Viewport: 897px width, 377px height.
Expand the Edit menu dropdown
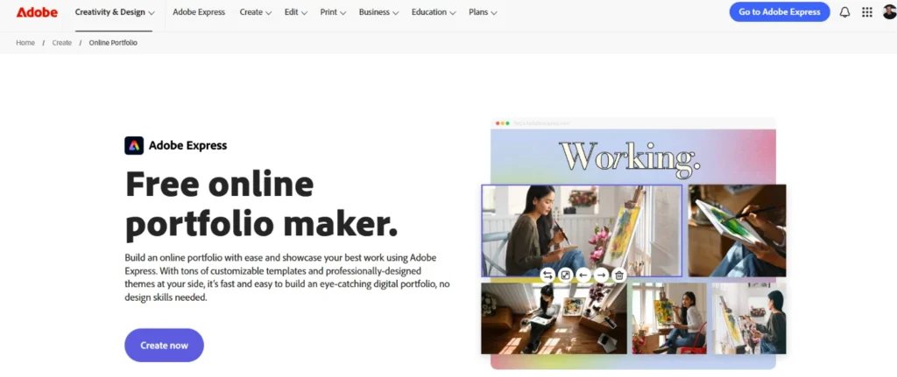296,12
